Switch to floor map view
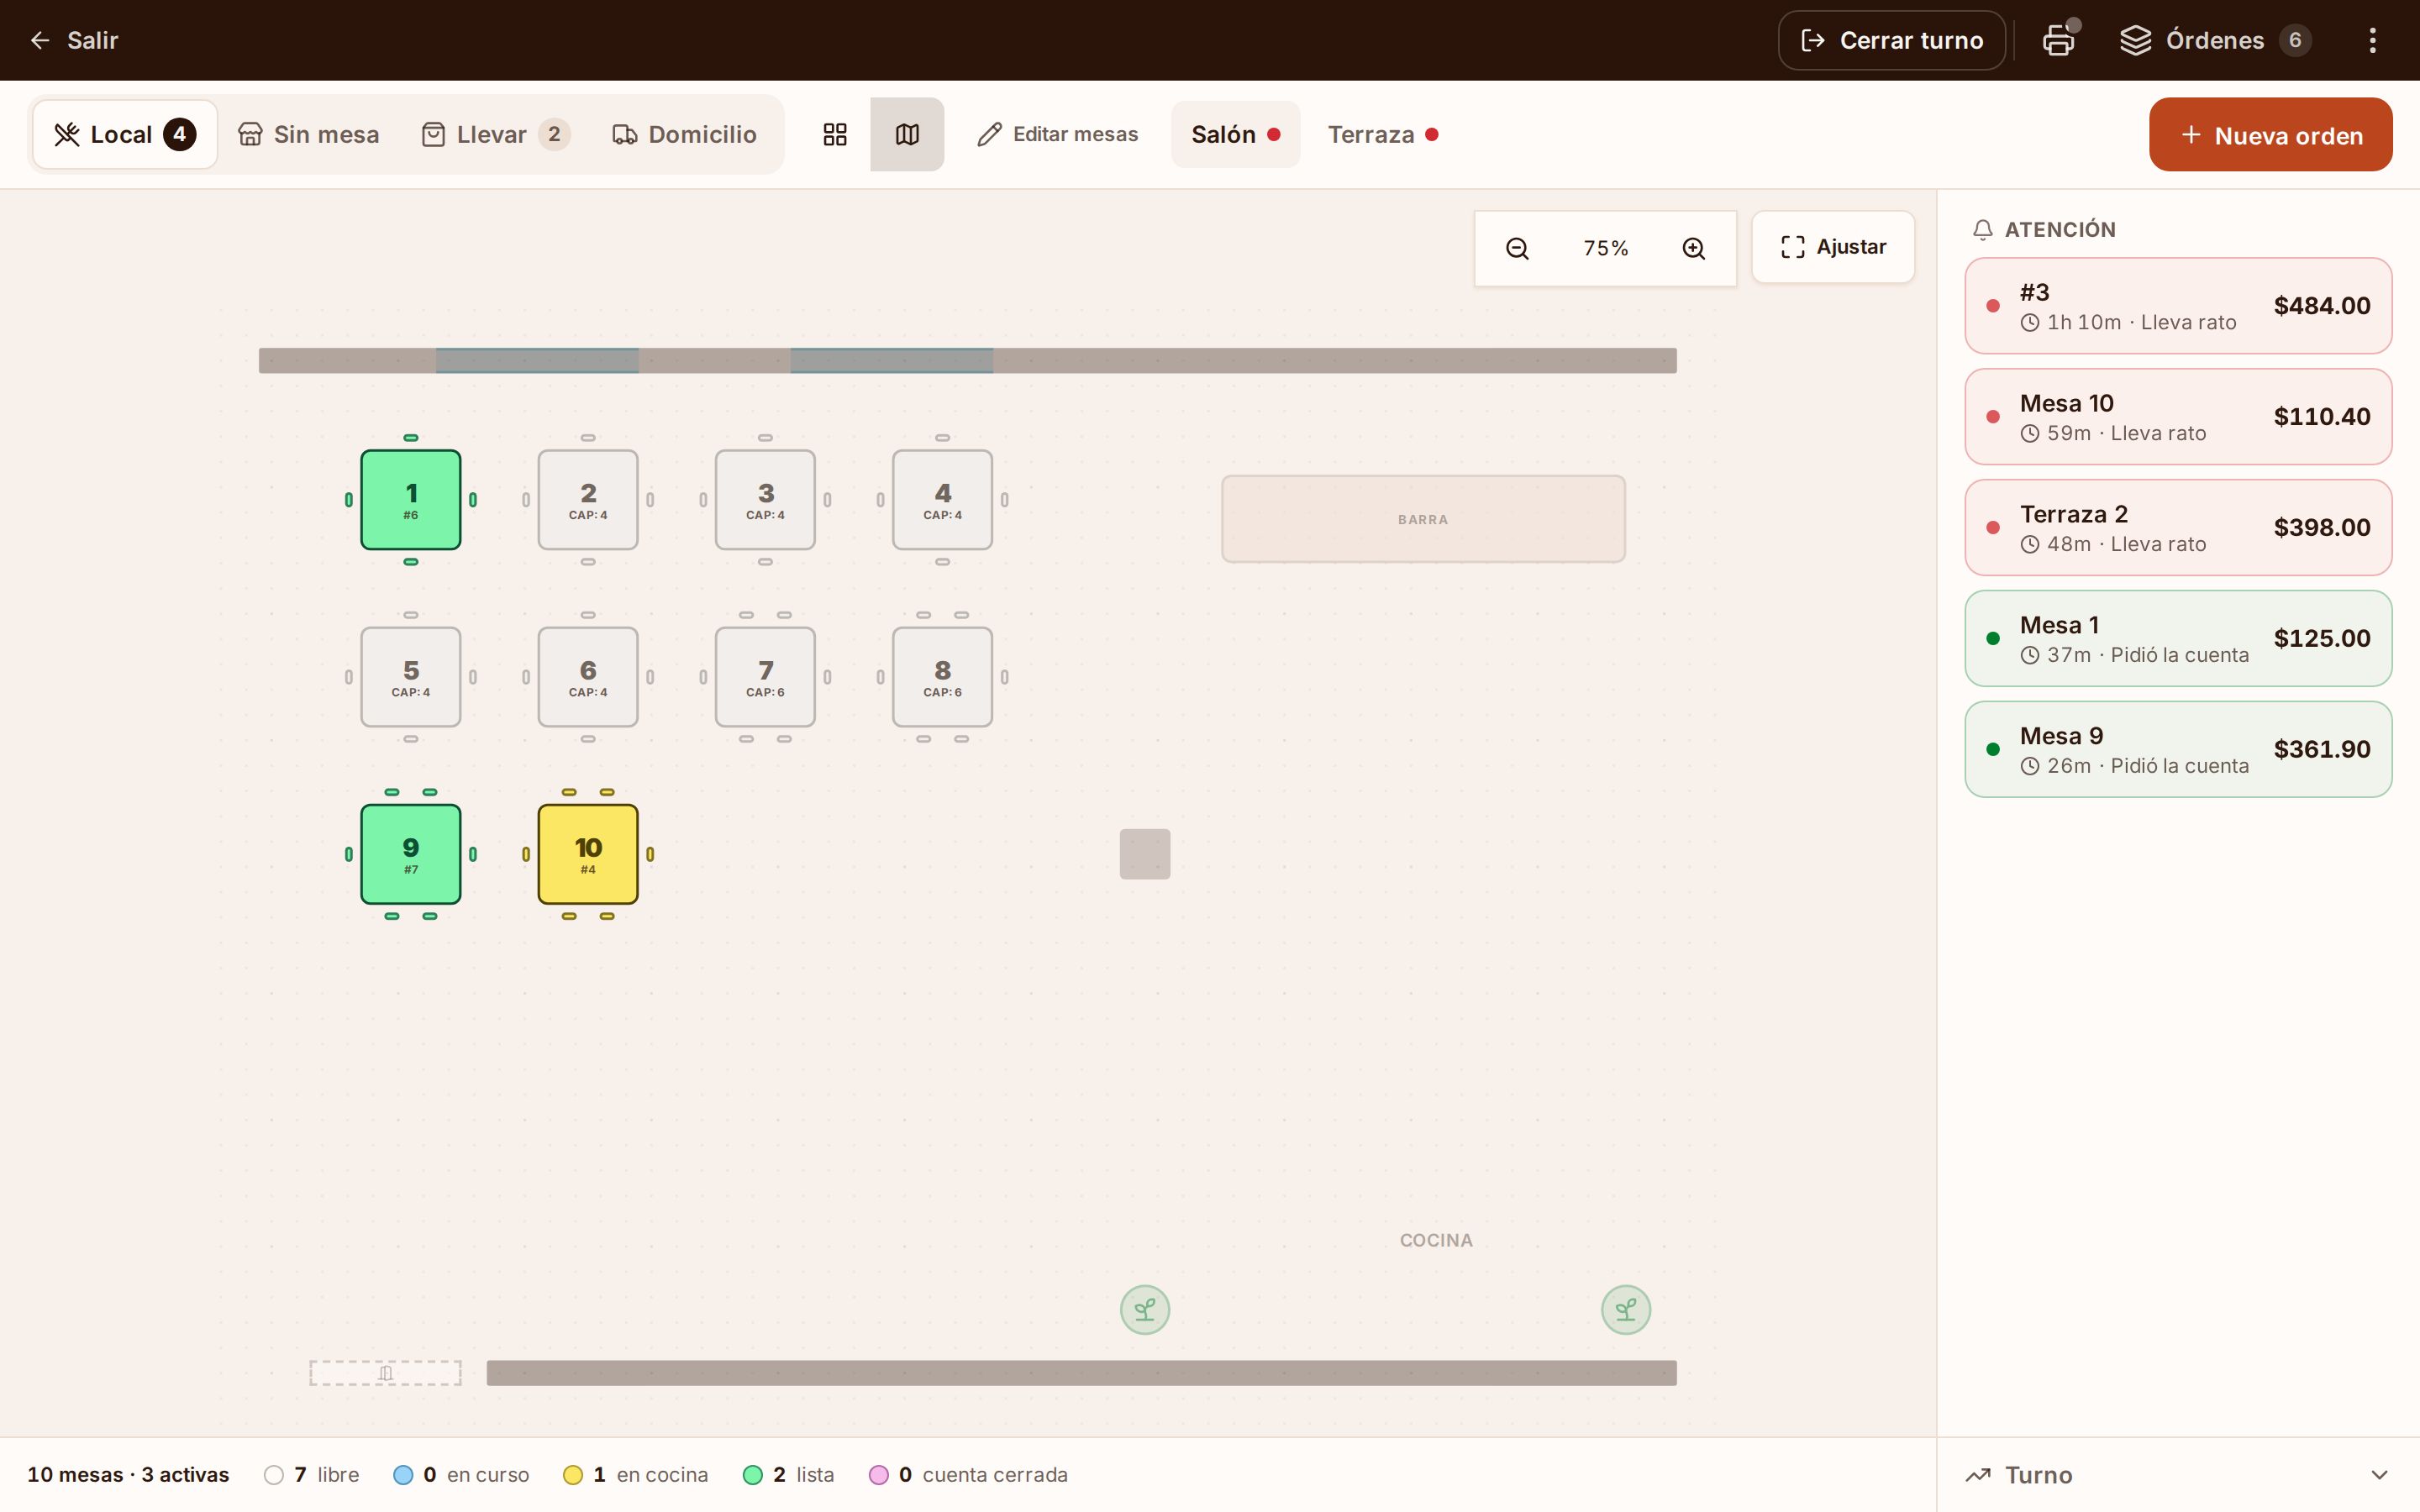 tap(907, 134)
